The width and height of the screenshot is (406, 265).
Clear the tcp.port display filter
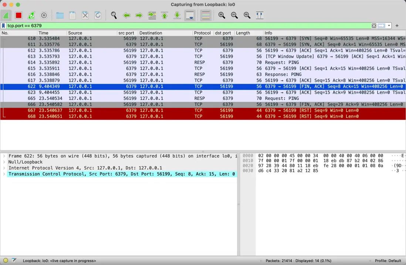pos(374,26)
